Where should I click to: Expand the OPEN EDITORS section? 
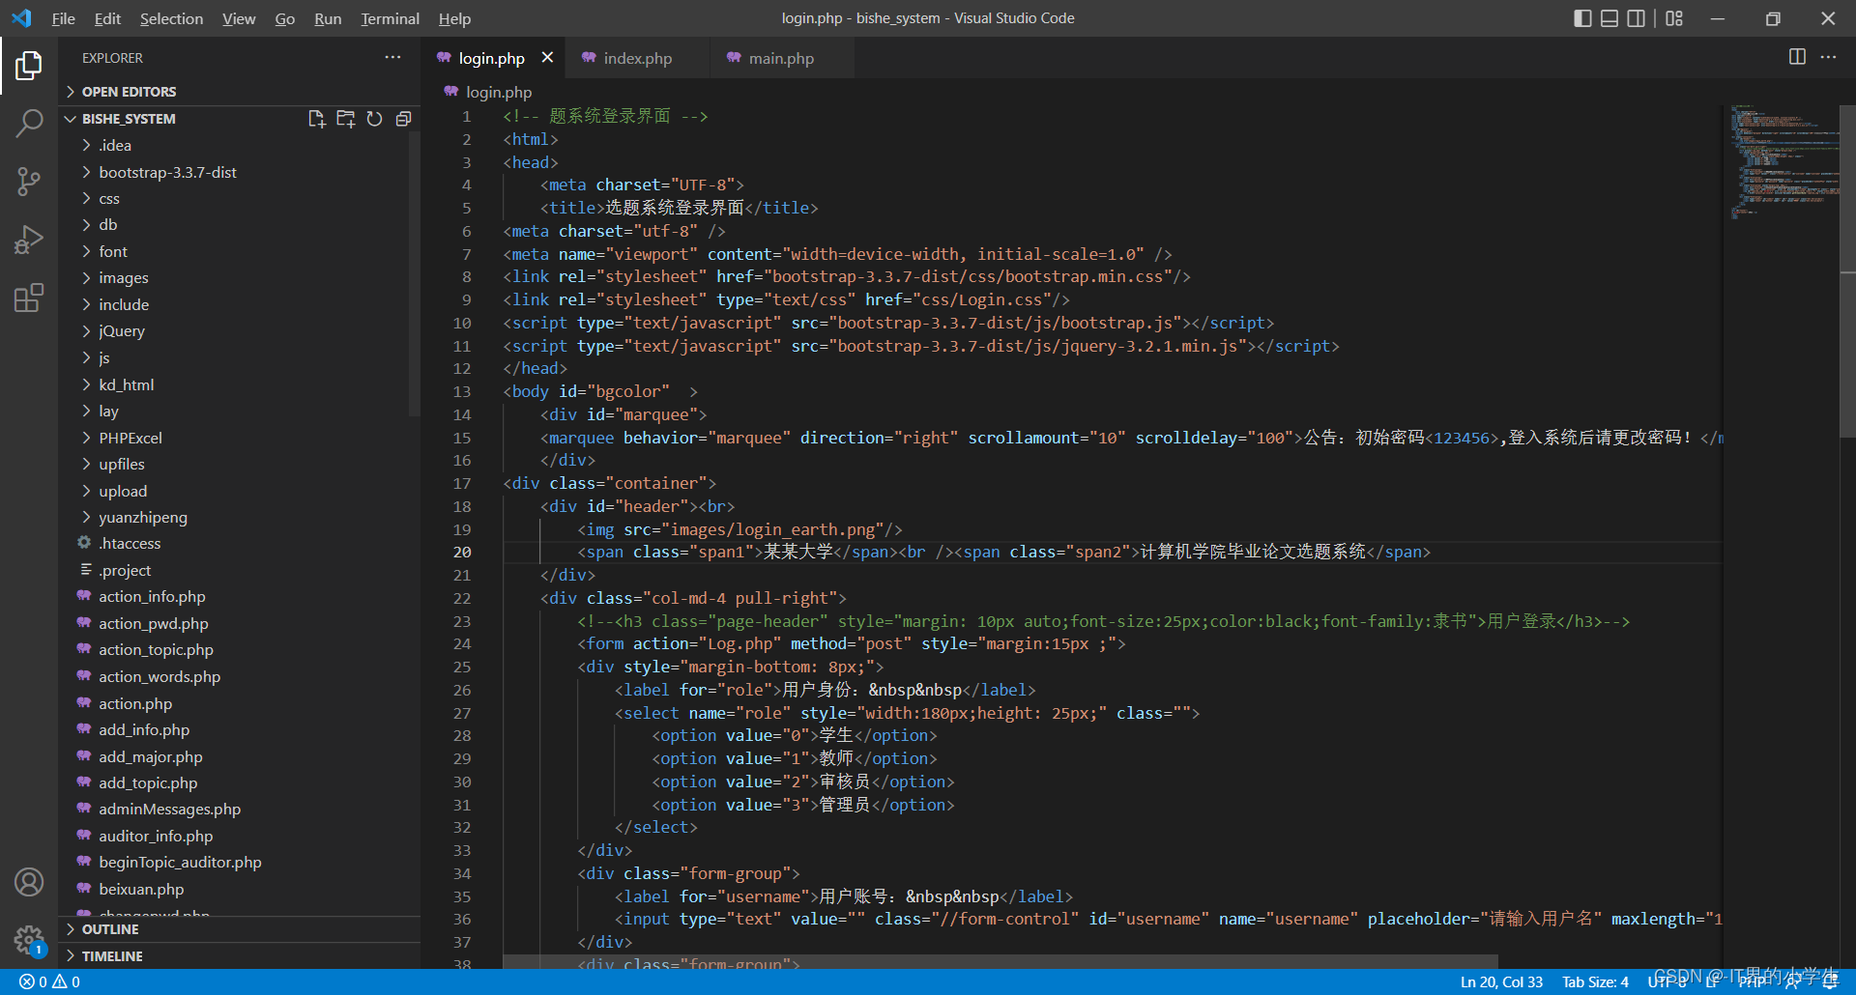click(x=239, y=92)
